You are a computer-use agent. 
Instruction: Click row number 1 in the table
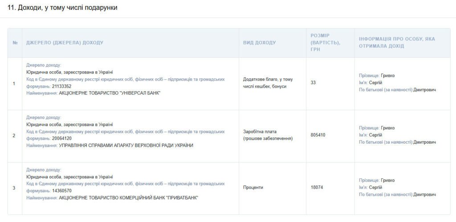14,83
